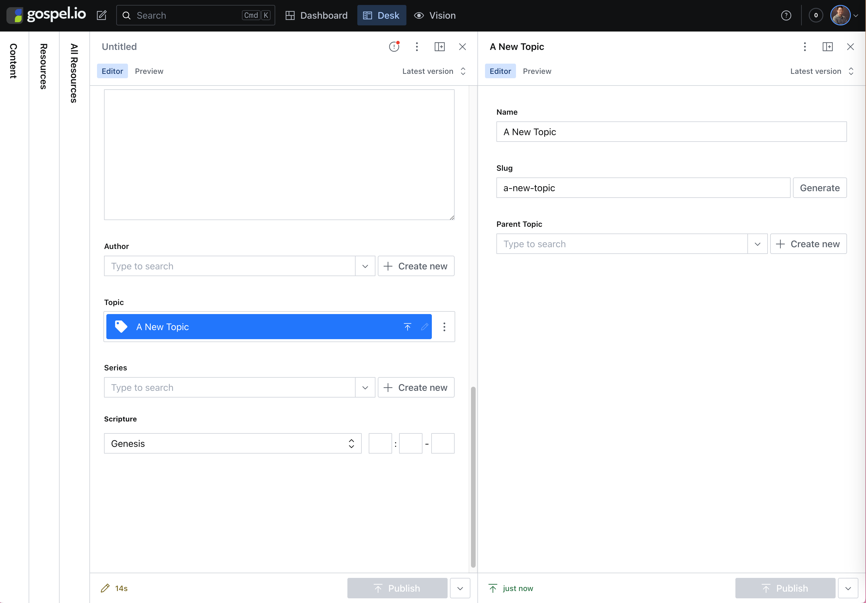Click the 'just now' published status
The height and width of the screenshot is (603, 866).
click(511, 588)
